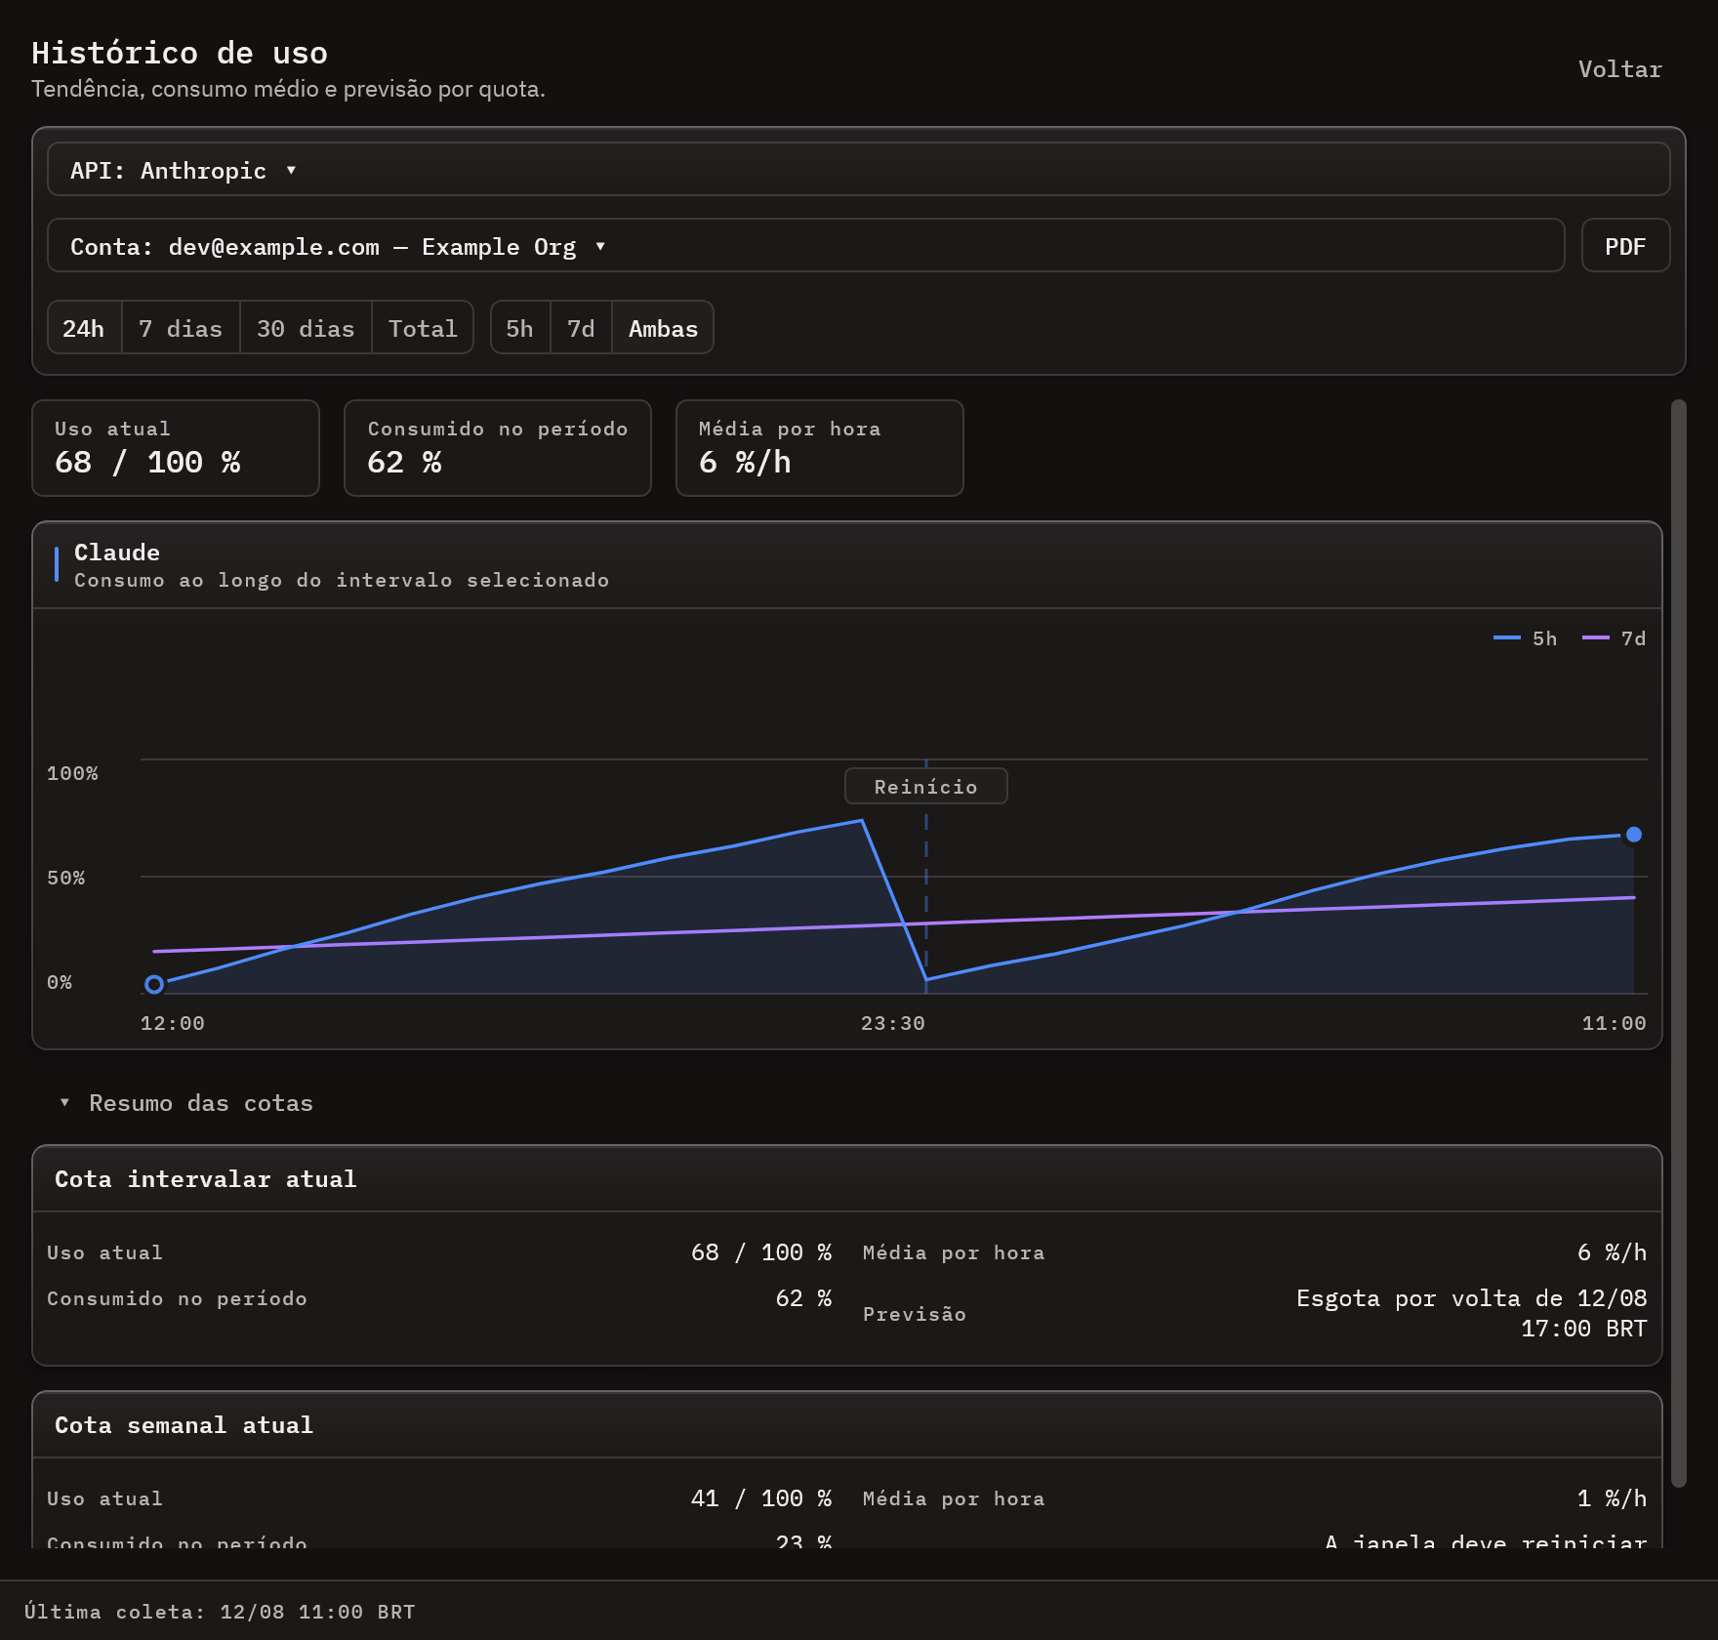1718x1640 pixels.
Task: Click the Reinício marker label on chart
Action: [x=925, y=787]
